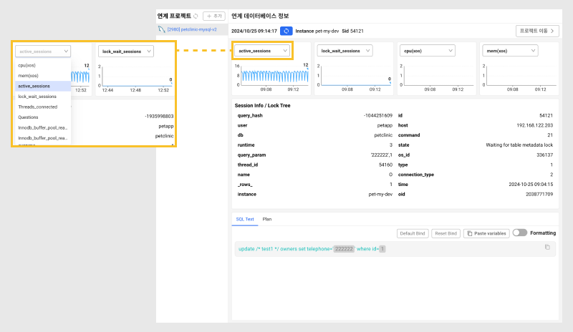Click the blue refresh button beside the timestamp
The width and height of the screenshot is (573, 332).
coord(286,31)
